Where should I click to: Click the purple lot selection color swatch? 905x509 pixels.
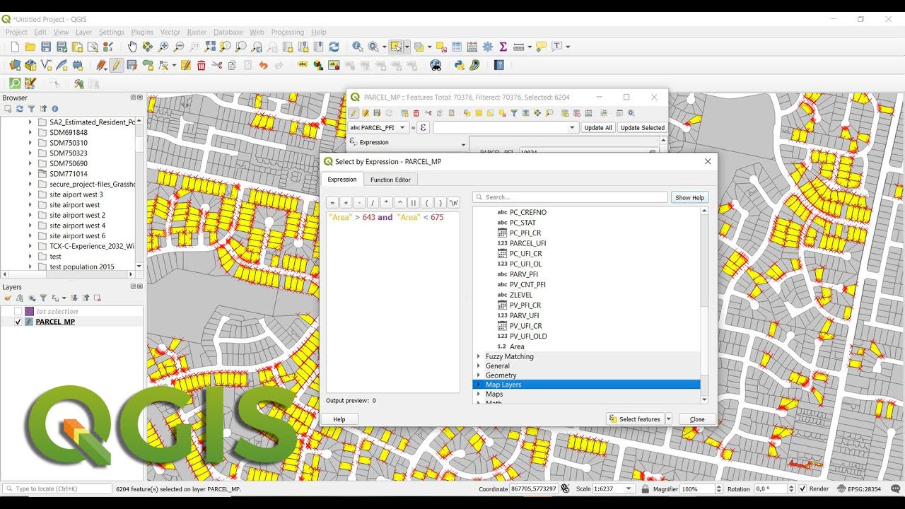click(30, 311)
